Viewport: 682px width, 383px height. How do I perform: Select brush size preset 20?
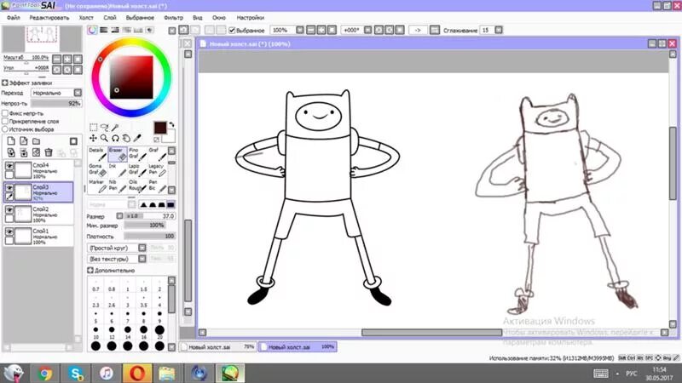[159, 332]
